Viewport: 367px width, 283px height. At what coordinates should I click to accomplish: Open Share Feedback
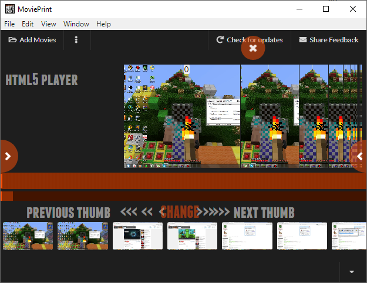coord(328,40)
